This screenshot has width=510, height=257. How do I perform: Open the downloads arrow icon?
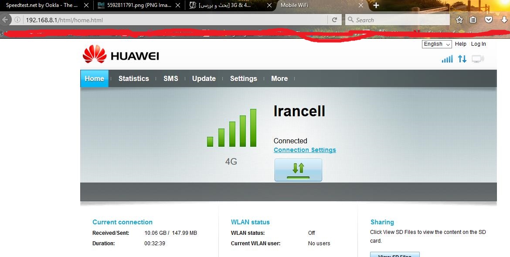pos(504,20)
